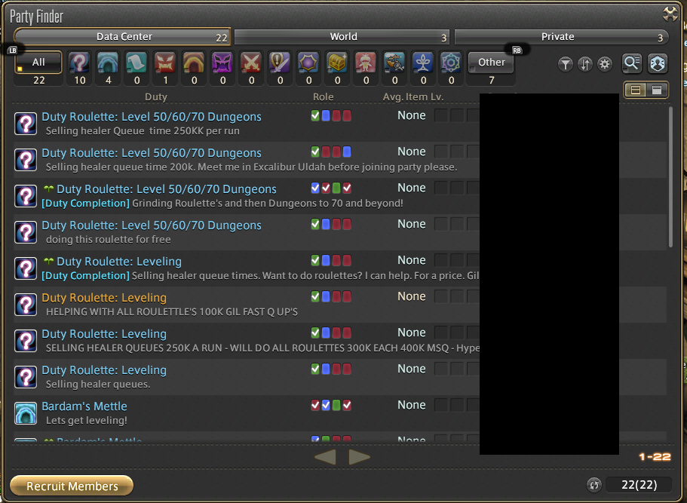Open the player search icon

[657, 63]
